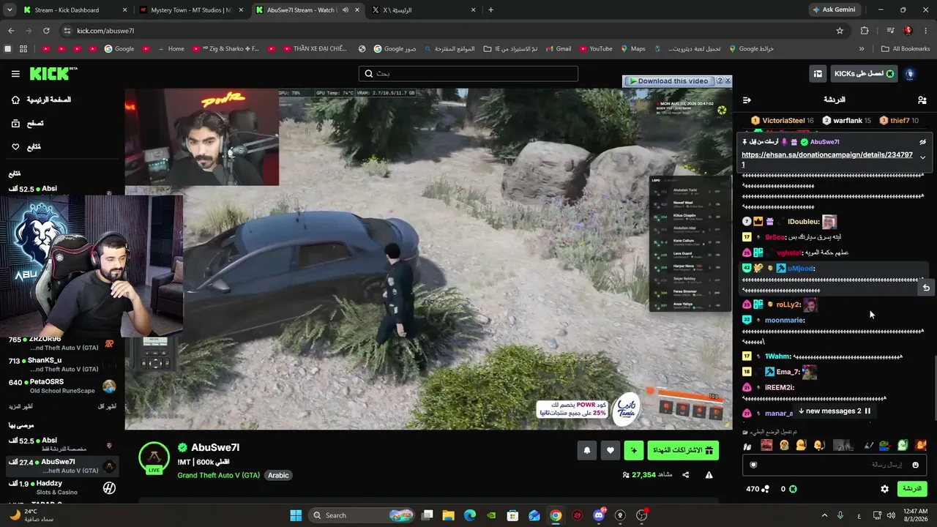Click the green sparkle subscribe button

pos(634,451)
